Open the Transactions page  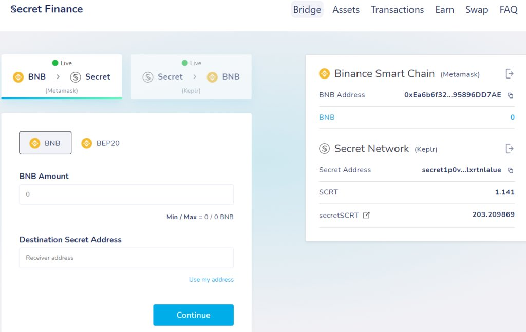(397, 10)
